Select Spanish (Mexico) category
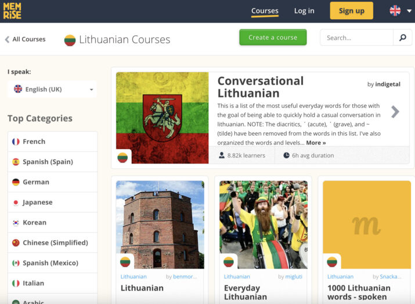 (52, 263)
